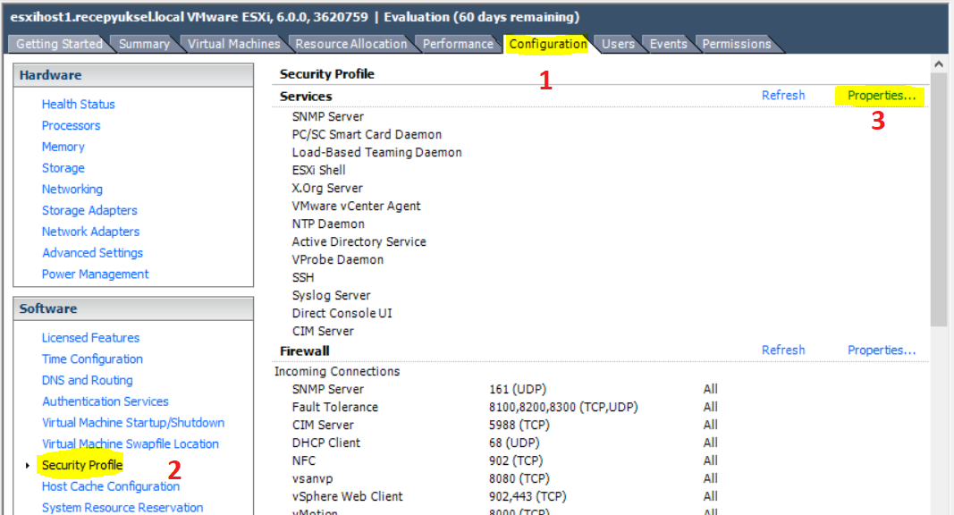
Task: Select the SSH service entry
Action: tap(303, 277)
